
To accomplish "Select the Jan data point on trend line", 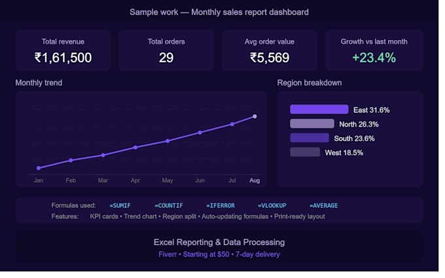I will click(39, 168).
